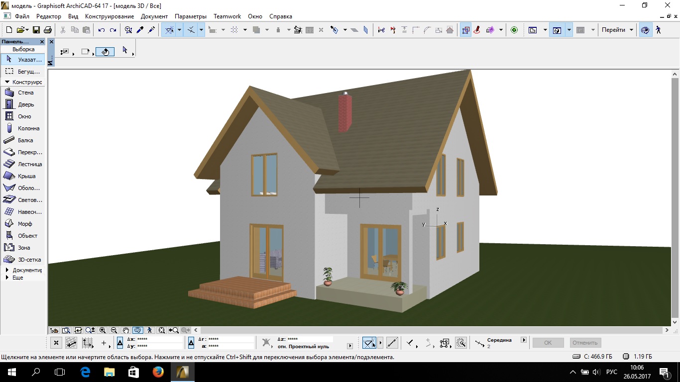Click the Отменить button
Screen dimensions: 680x382
pyautogui.click(x=585, y=343)
